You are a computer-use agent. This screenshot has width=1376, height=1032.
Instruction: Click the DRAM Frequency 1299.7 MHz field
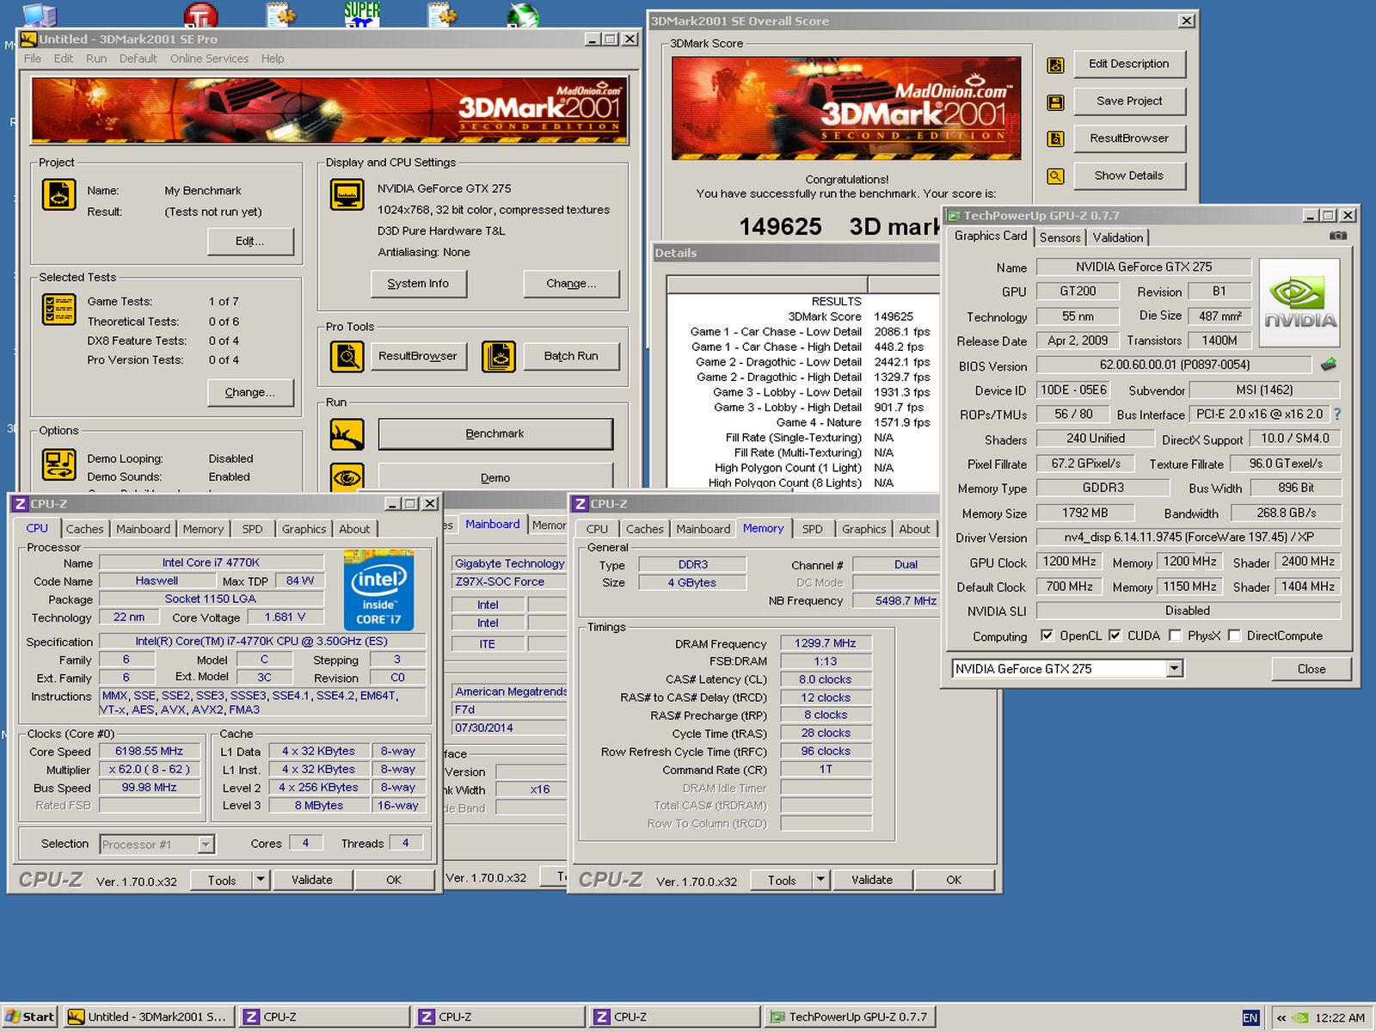(x=826, y=643)
